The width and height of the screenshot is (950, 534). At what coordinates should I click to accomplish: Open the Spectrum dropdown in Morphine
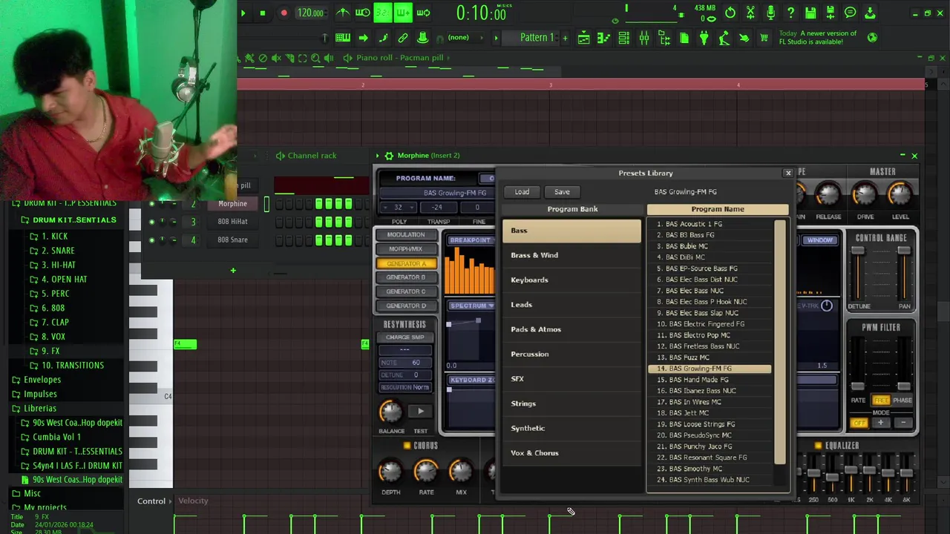[471, 306]
